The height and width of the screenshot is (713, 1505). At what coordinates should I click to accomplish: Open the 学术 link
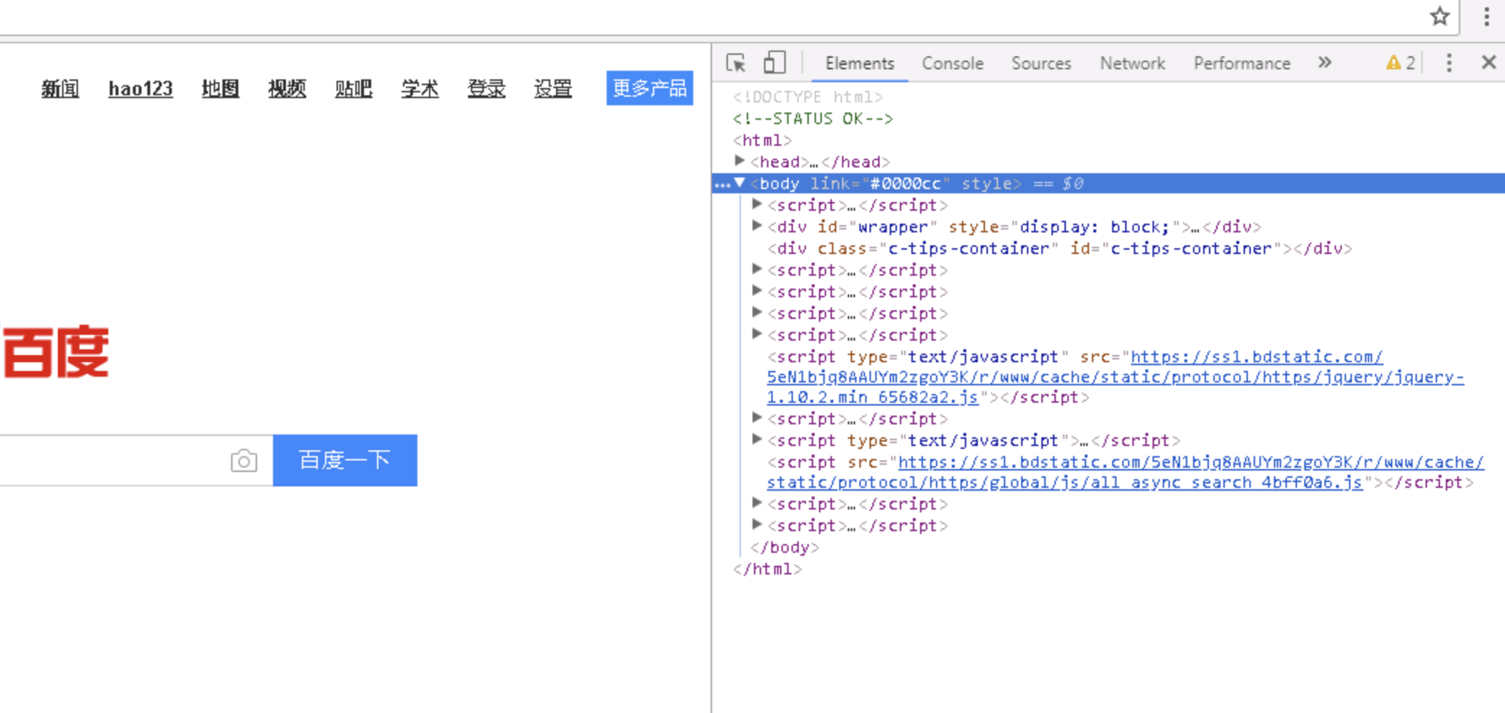420,89
